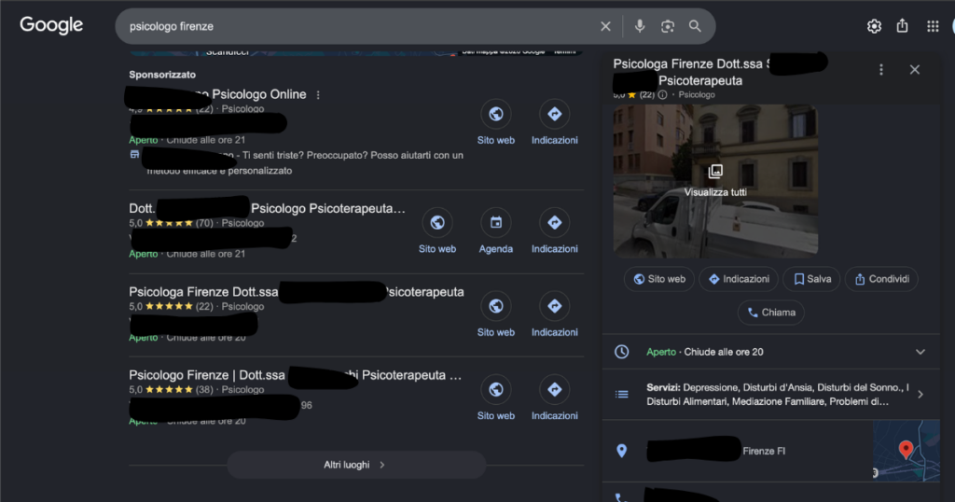
Task: Click Condividi button in detail panel
Action: tap(881, 279)
